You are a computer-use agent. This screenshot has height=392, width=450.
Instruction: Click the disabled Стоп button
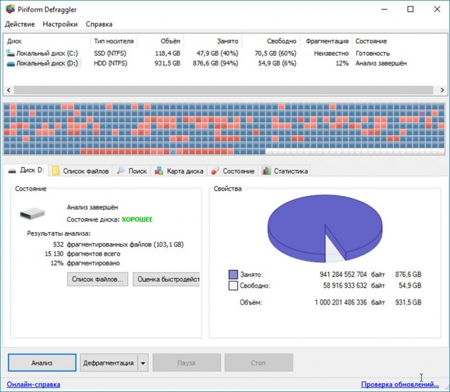258,362
